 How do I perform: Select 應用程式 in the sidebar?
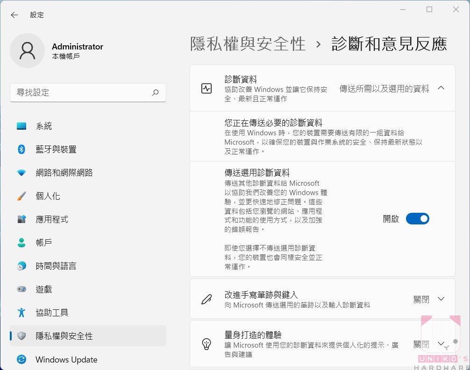tap(88, 219)
